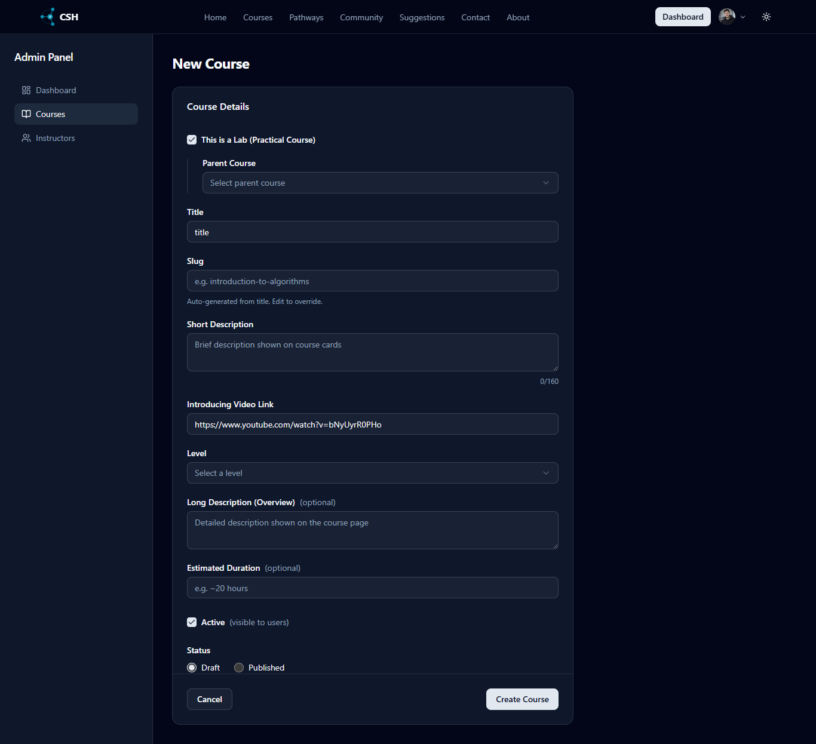Toggle the light/dark theme sun icon
The image size is (816, 744).
point(766,17)
